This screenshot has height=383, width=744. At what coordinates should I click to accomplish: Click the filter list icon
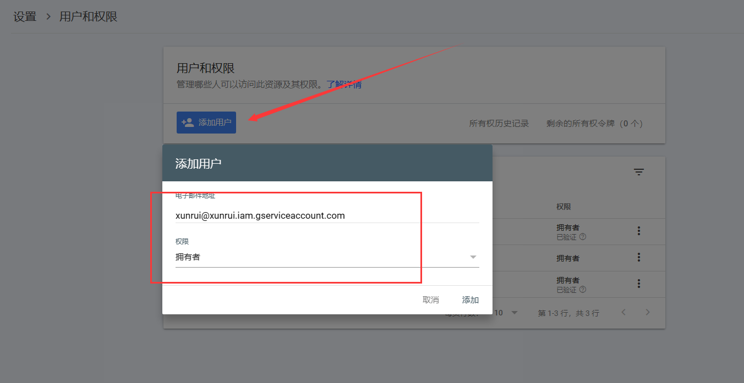pos(639,172)
